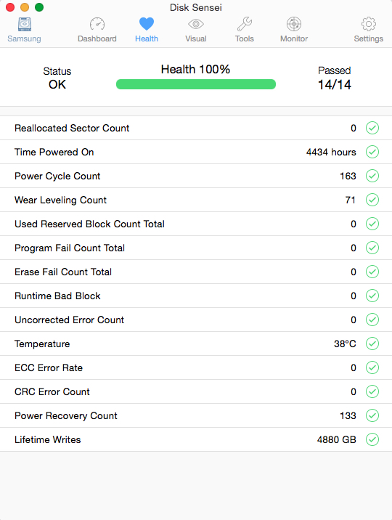Open the Dashboard gauge icon

pyautogui.click(x=97, y=24)
